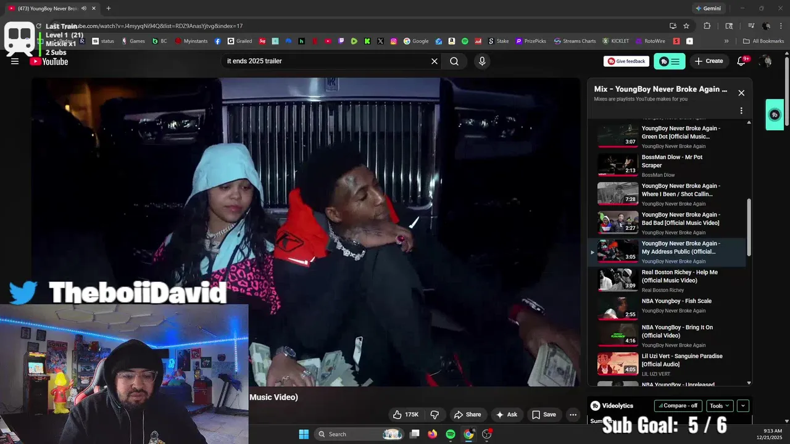Launch Firefox from taskbar
Image resolution: width=790 pixels, height=444 pixels.
[x=433, y=434]
